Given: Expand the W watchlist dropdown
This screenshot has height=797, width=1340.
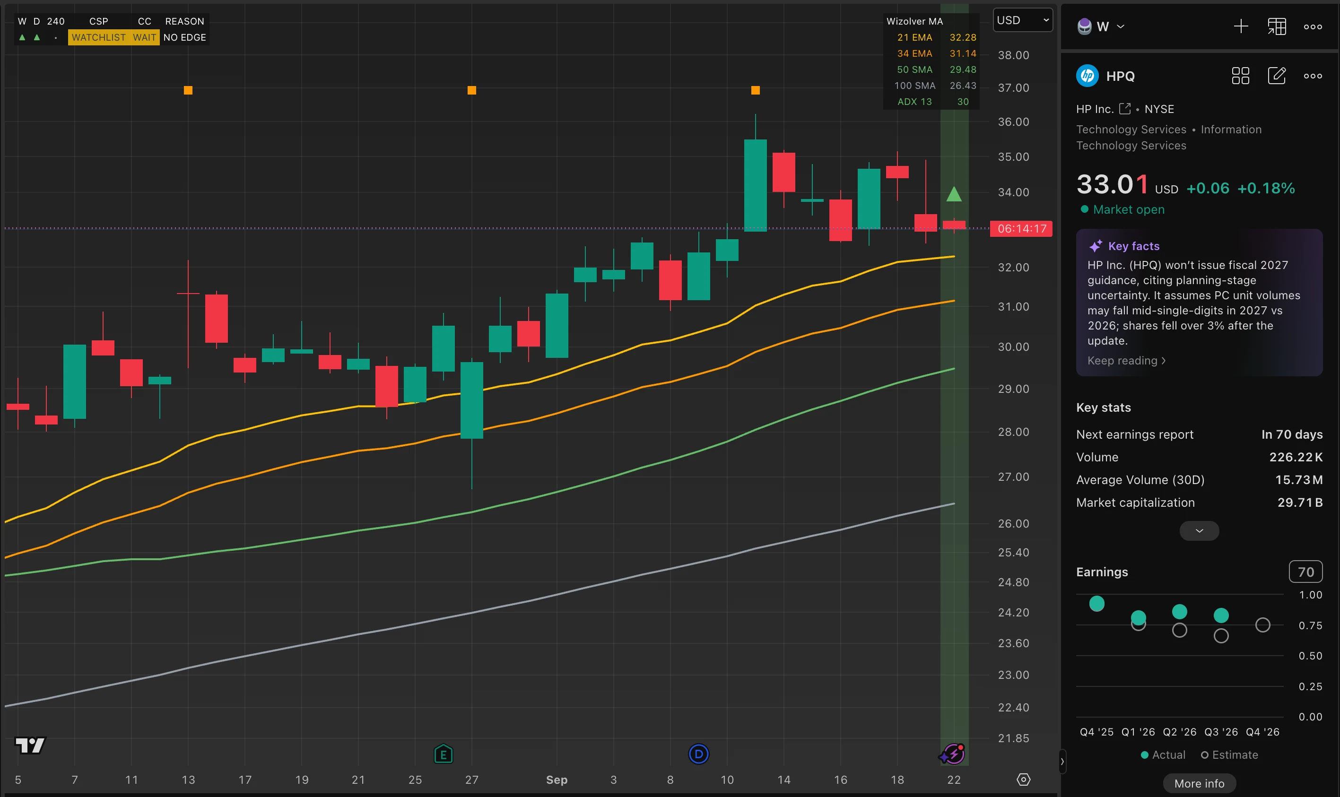Looking at the screenshot, I should (x=1120, y=26).
